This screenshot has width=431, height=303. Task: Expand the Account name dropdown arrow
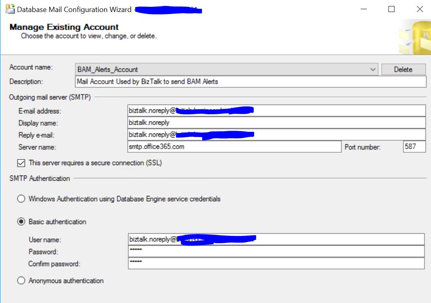coord(373,69)
